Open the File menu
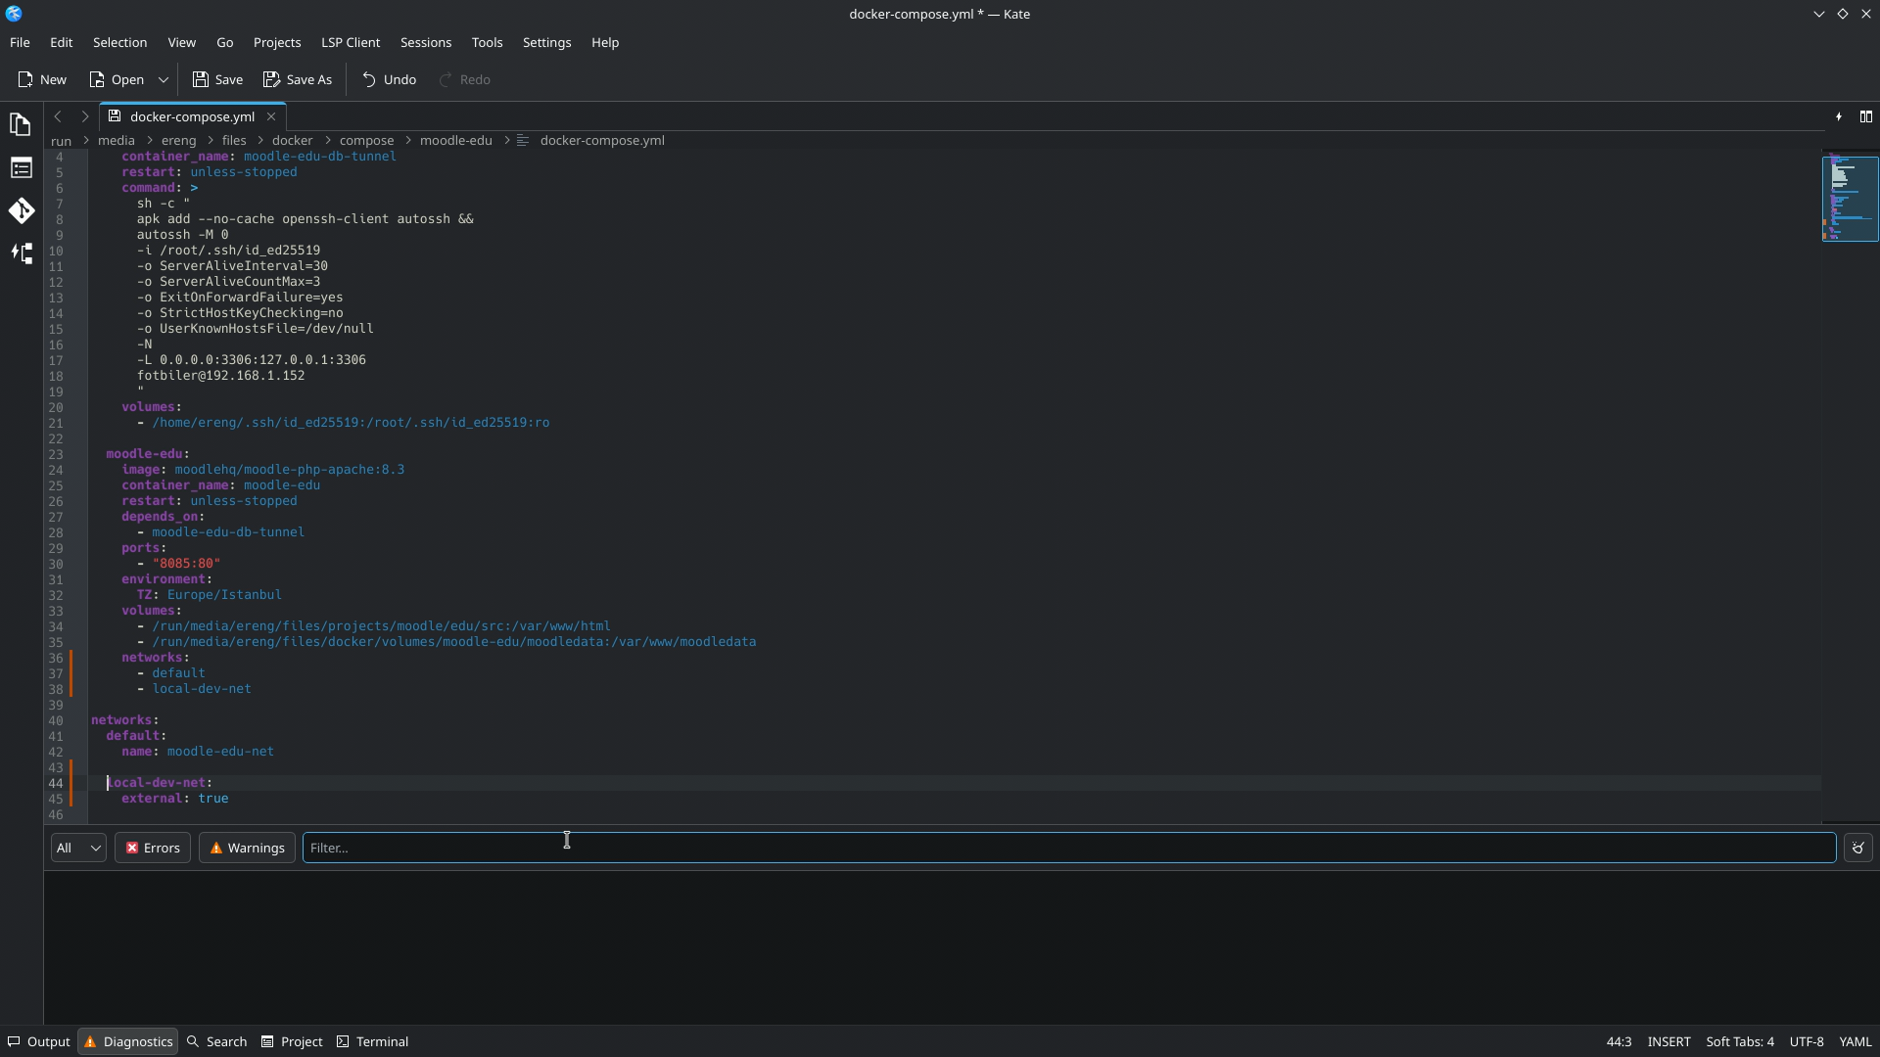 tap(20, 42)
